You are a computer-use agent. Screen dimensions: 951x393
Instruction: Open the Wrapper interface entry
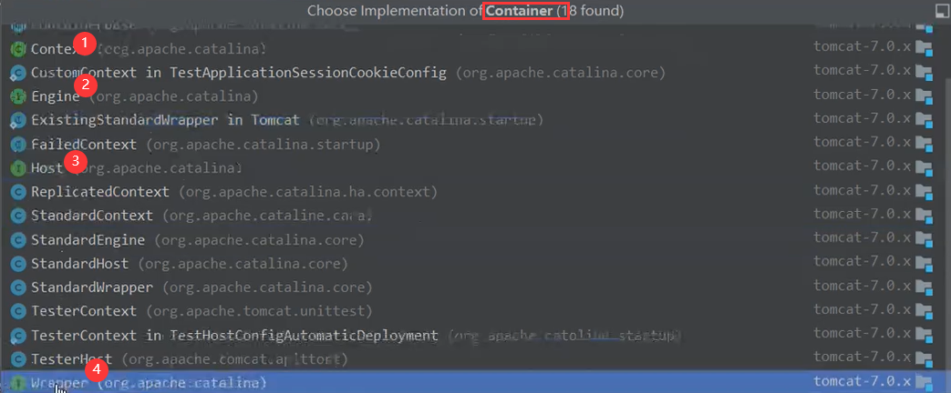tap(470, 382)
